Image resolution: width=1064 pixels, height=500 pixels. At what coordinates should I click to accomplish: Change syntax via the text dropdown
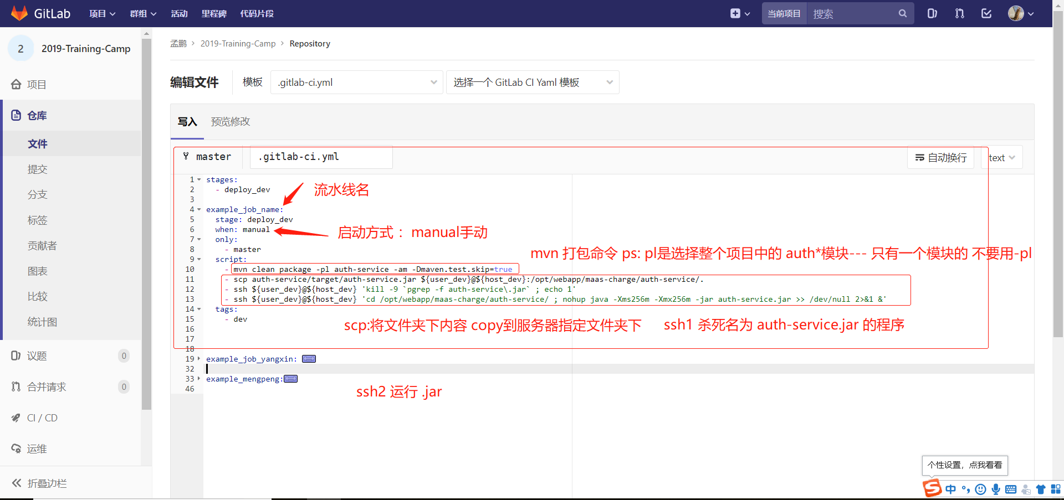click(x=1001, y=157)
